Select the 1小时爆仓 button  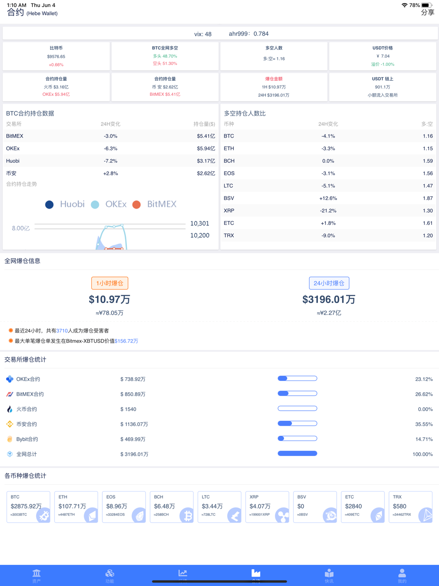coord(110,283)
